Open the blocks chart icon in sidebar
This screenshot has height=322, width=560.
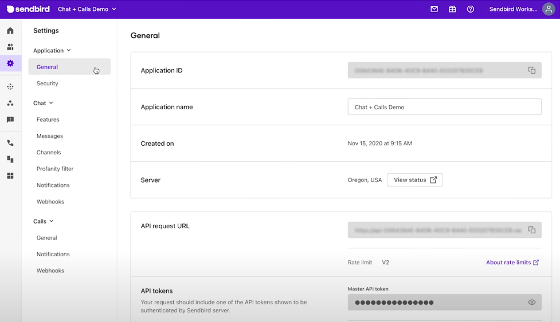10,159
